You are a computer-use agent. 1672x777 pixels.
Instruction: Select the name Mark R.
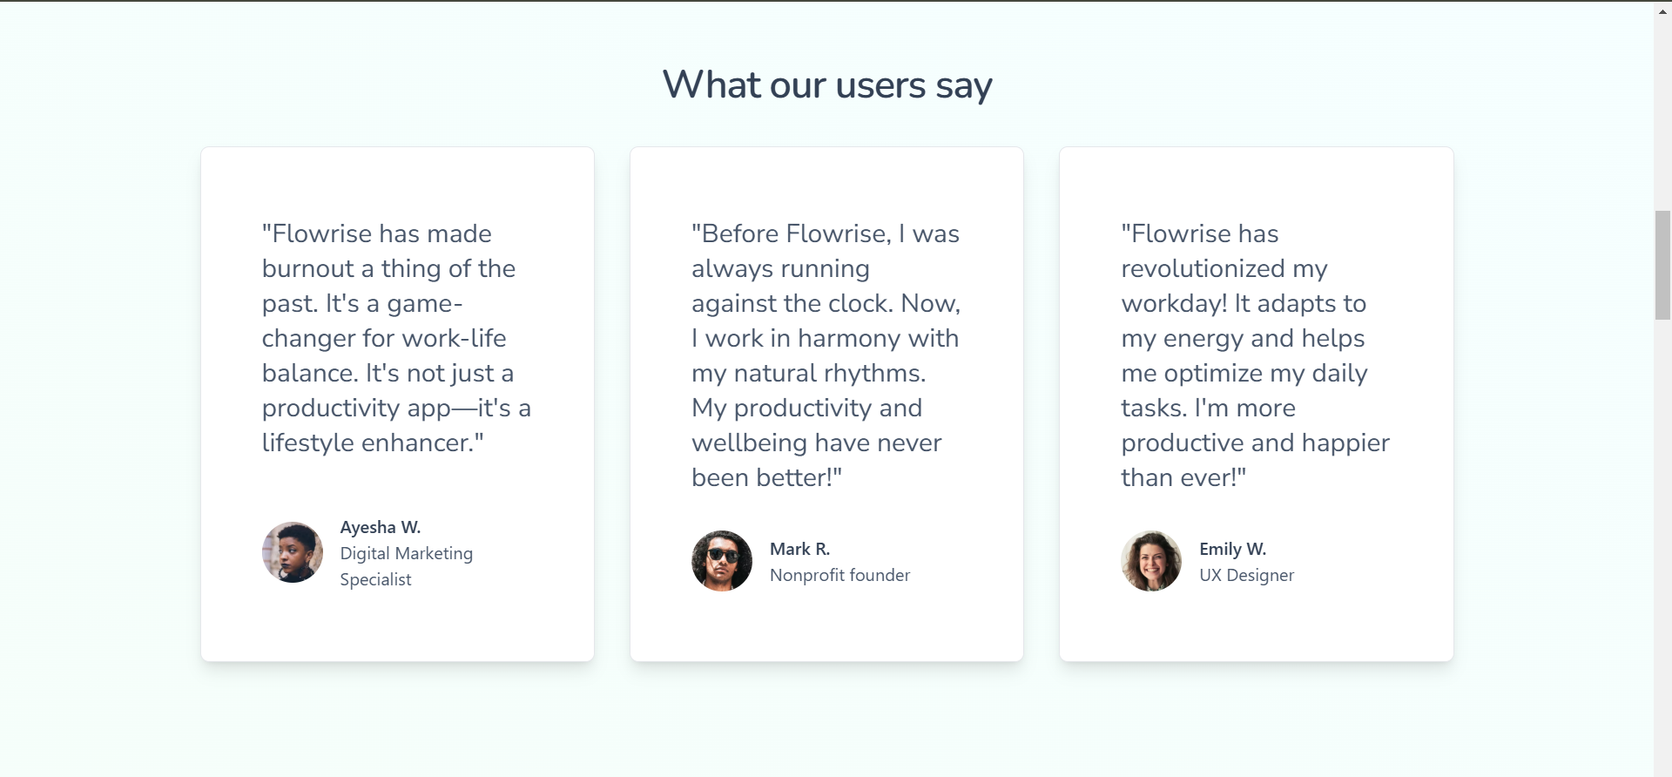tap(799, 549)
